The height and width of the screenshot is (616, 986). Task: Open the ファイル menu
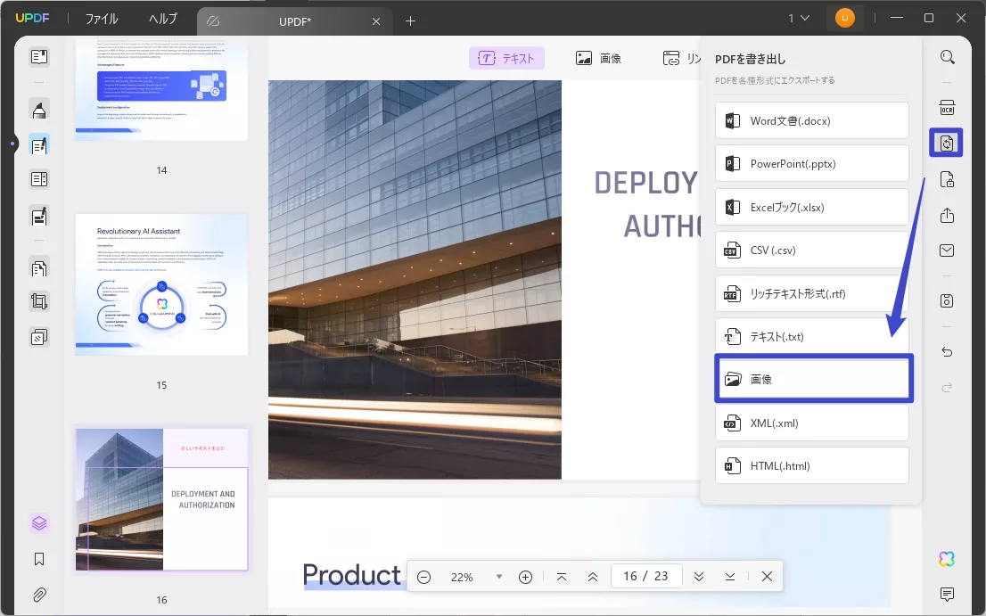pyautogui.click(x=102, y=19)
